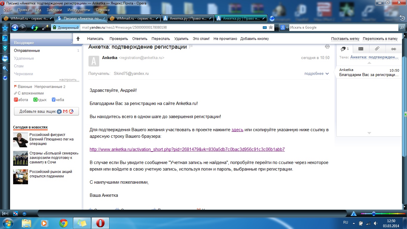Go up with the arrow beside Написать
Viewport: 407px width, 229px height.
[x=78, y=39]
